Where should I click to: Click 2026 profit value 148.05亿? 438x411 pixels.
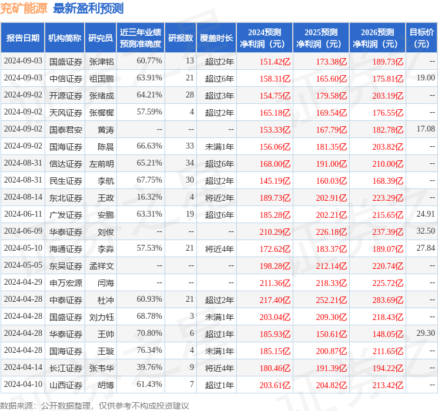coord(388,334)
